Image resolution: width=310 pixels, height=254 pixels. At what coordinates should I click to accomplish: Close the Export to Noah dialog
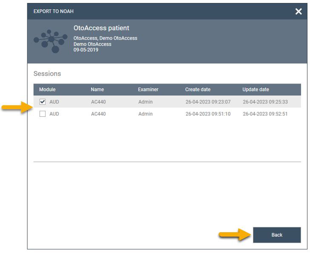click(299, 11)
